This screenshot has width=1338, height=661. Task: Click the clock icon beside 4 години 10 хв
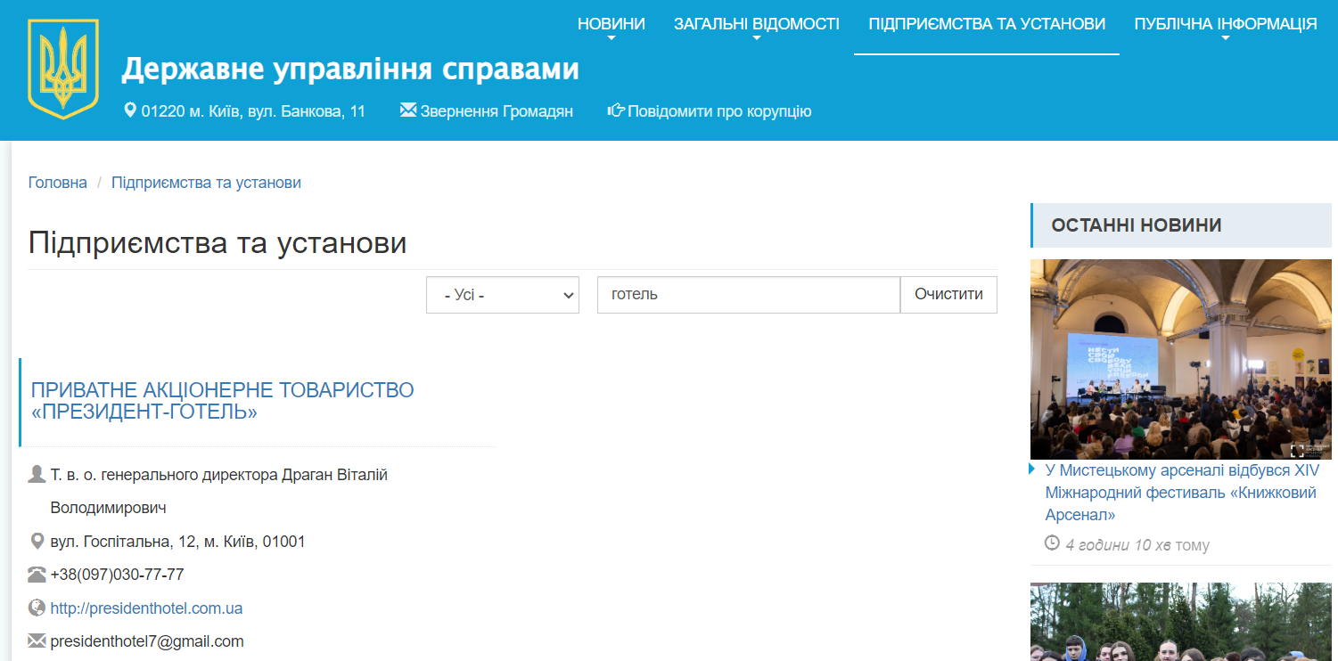tap(1052, 543)
